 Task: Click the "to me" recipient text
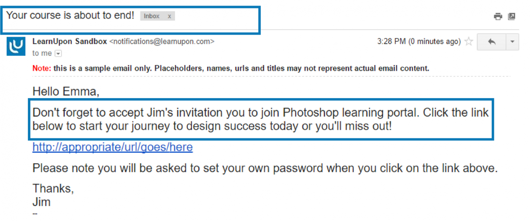(42, 53)
